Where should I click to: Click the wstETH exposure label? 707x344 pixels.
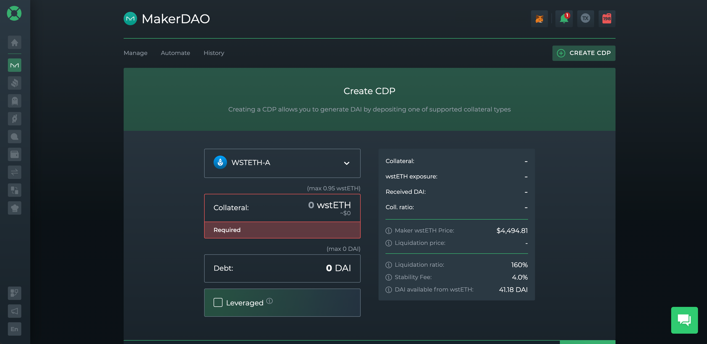point(411,176)
